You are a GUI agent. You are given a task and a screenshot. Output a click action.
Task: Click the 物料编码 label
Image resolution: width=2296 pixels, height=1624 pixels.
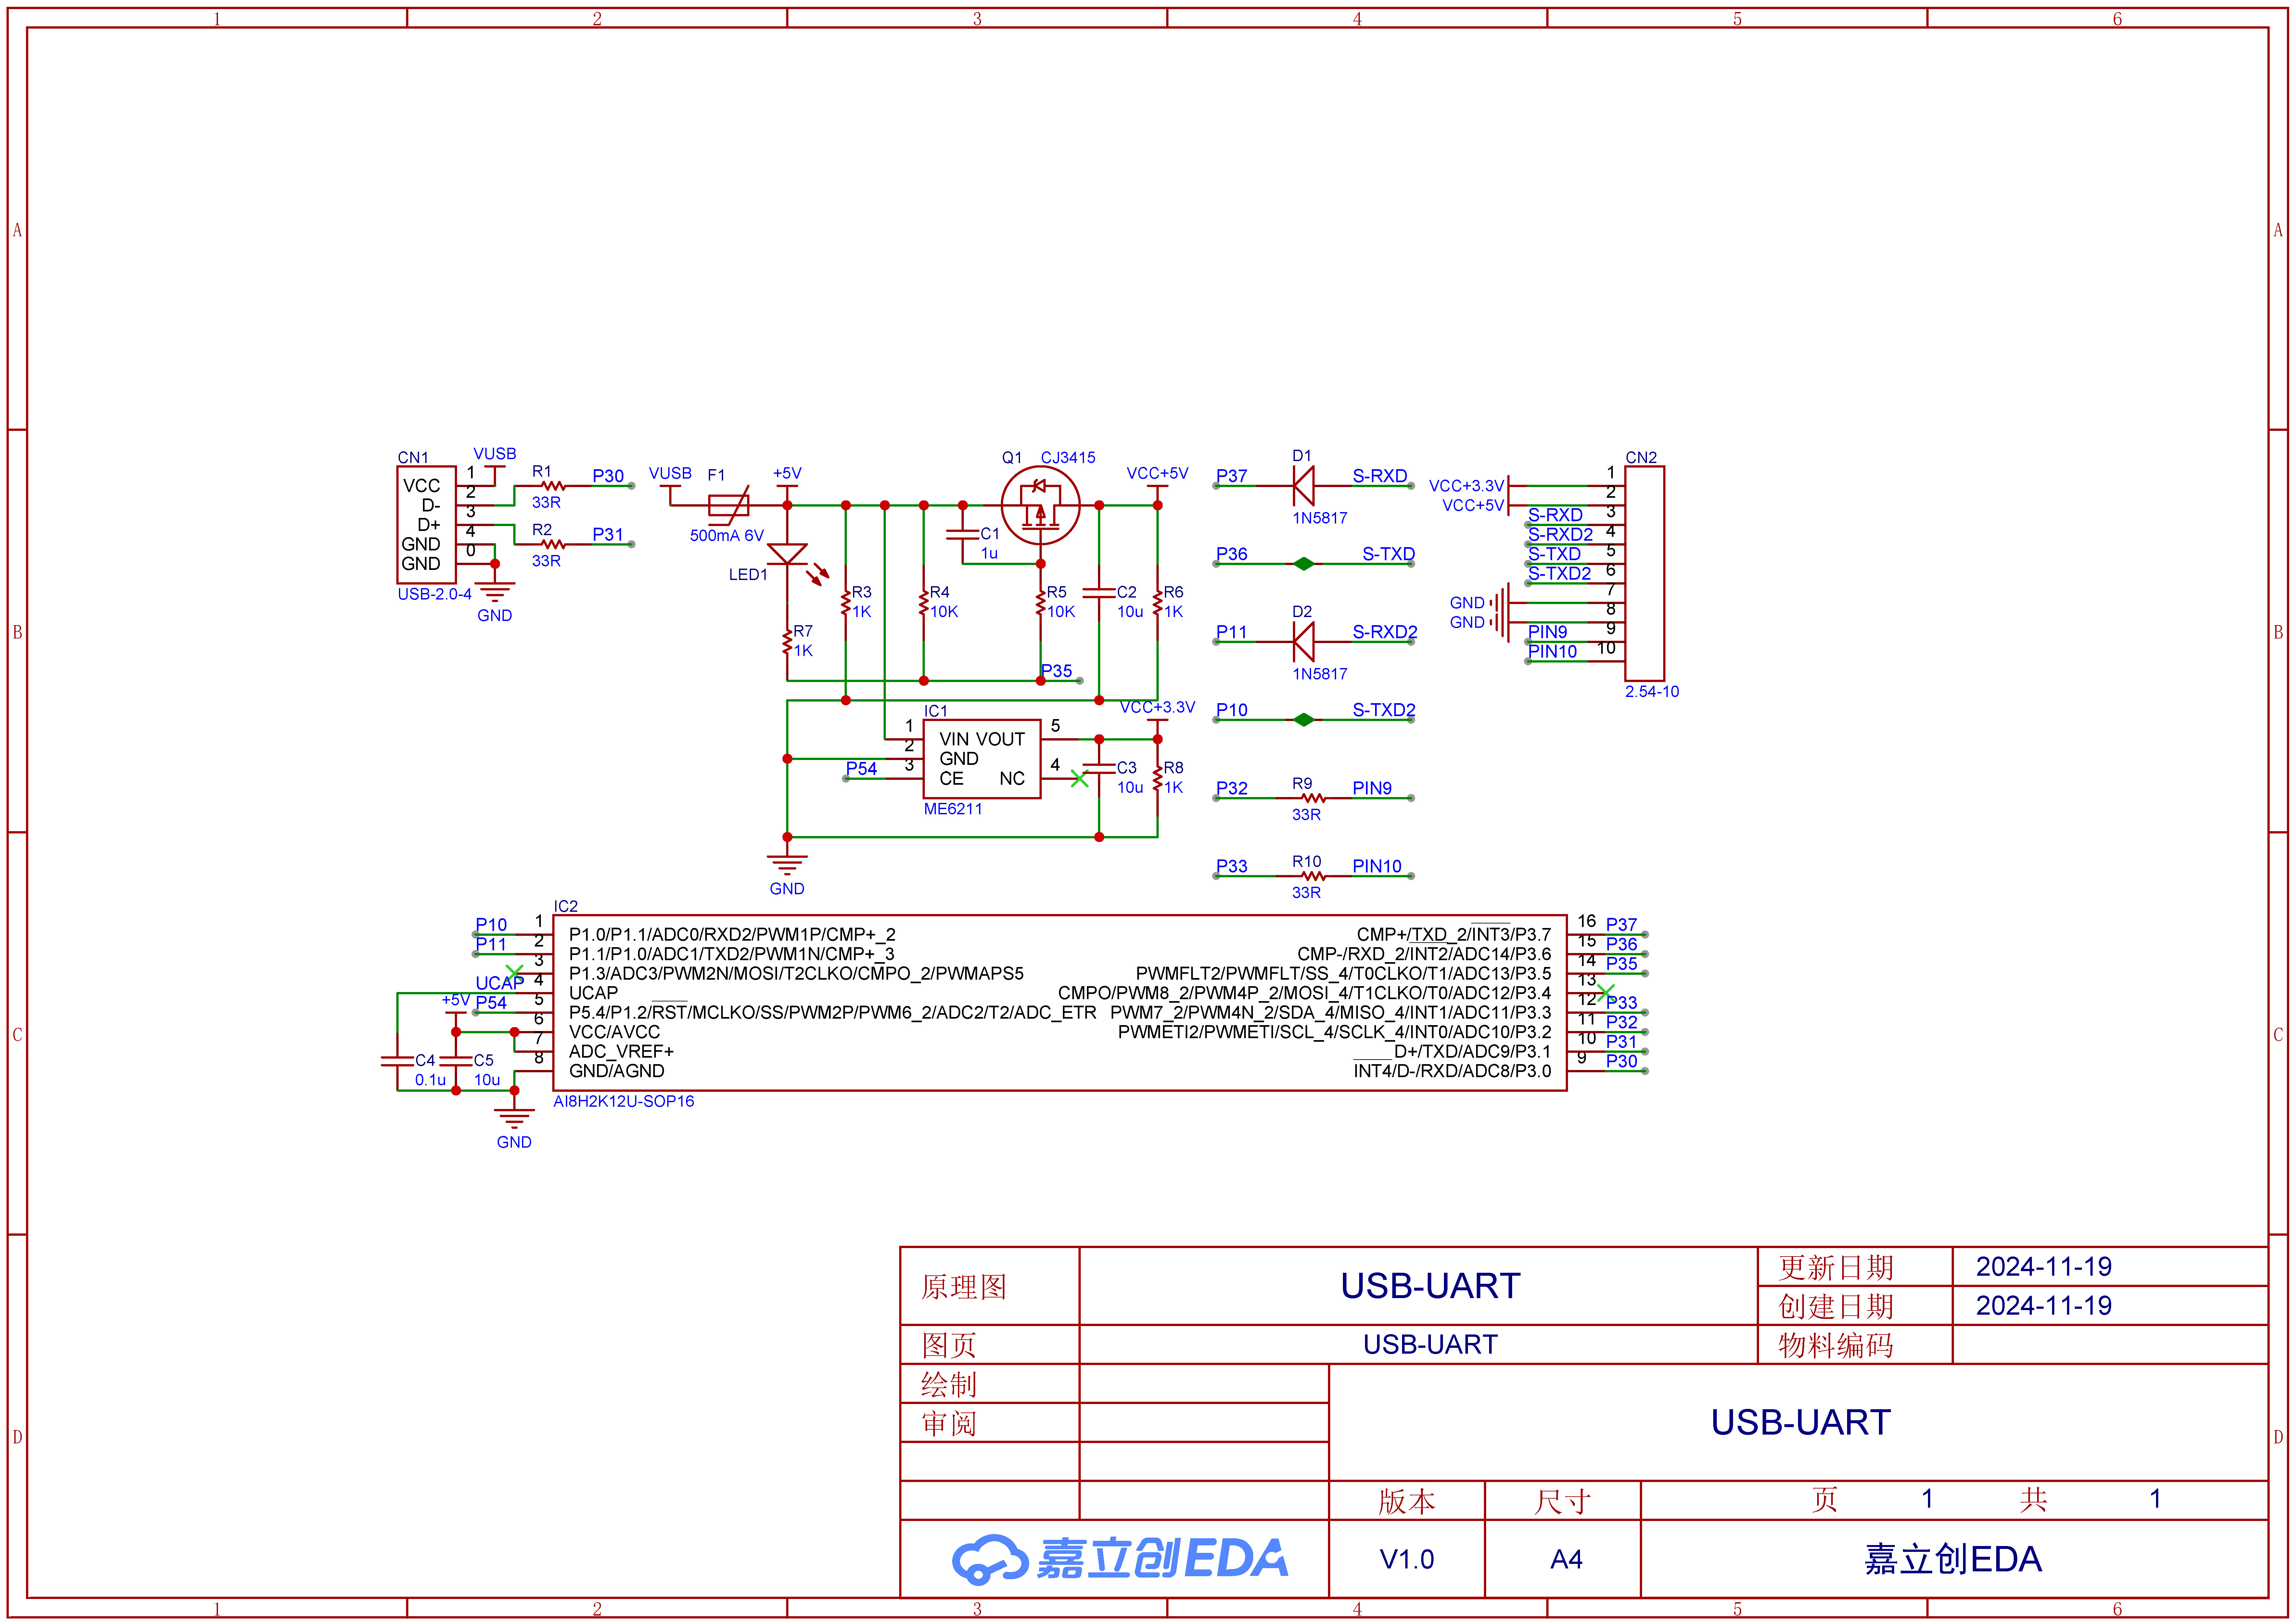(1836, 1346)
